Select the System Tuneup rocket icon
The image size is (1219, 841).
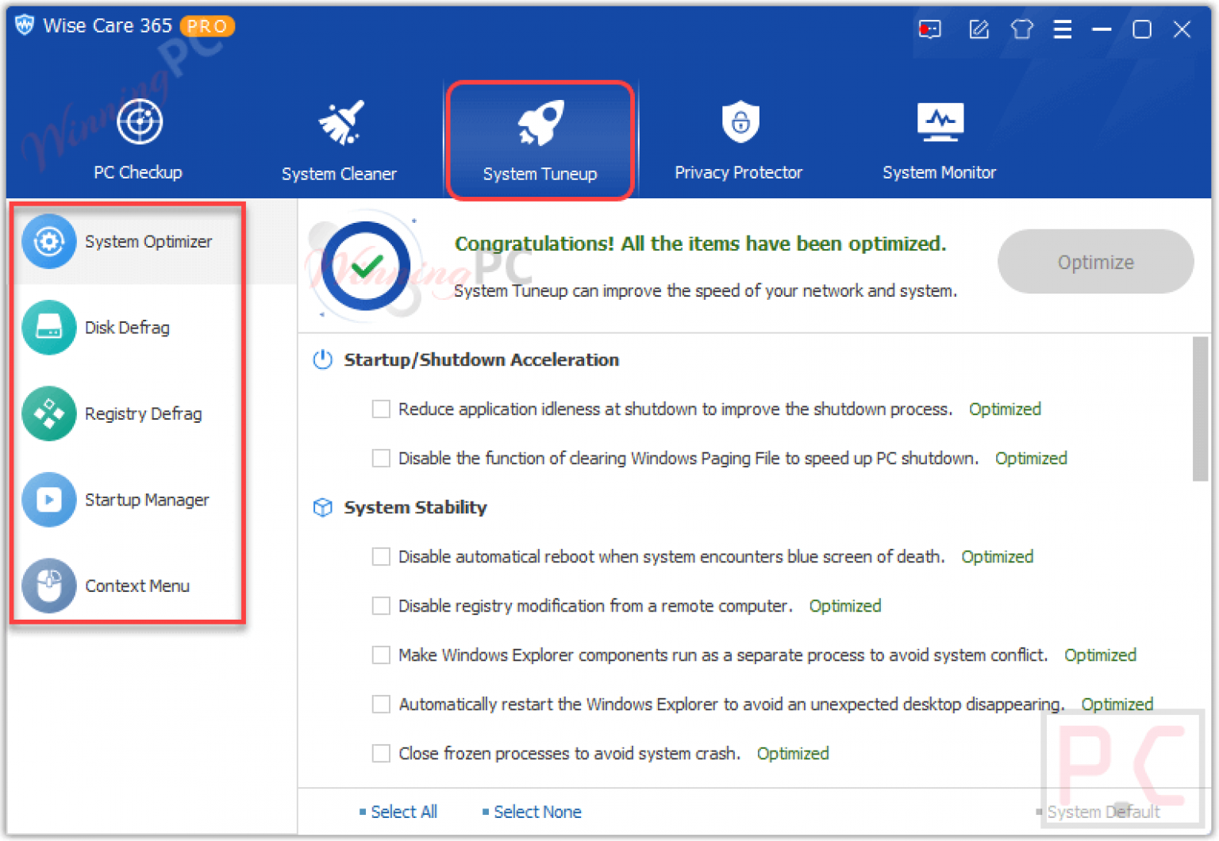540,123
